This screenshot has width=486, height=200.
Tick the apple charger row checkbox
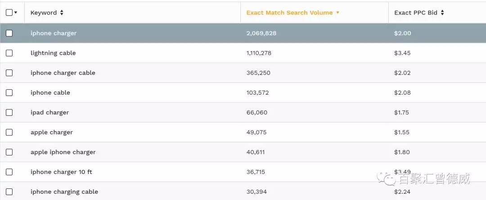click(9, 132)
